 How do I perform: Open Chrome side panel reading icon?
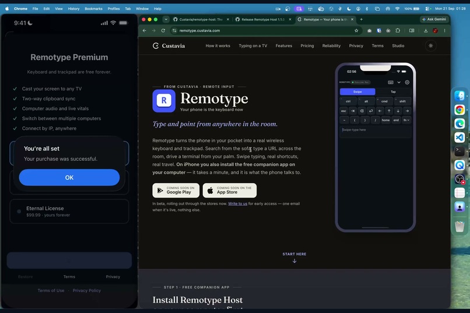pyautogui.click(x=412, y=30)
